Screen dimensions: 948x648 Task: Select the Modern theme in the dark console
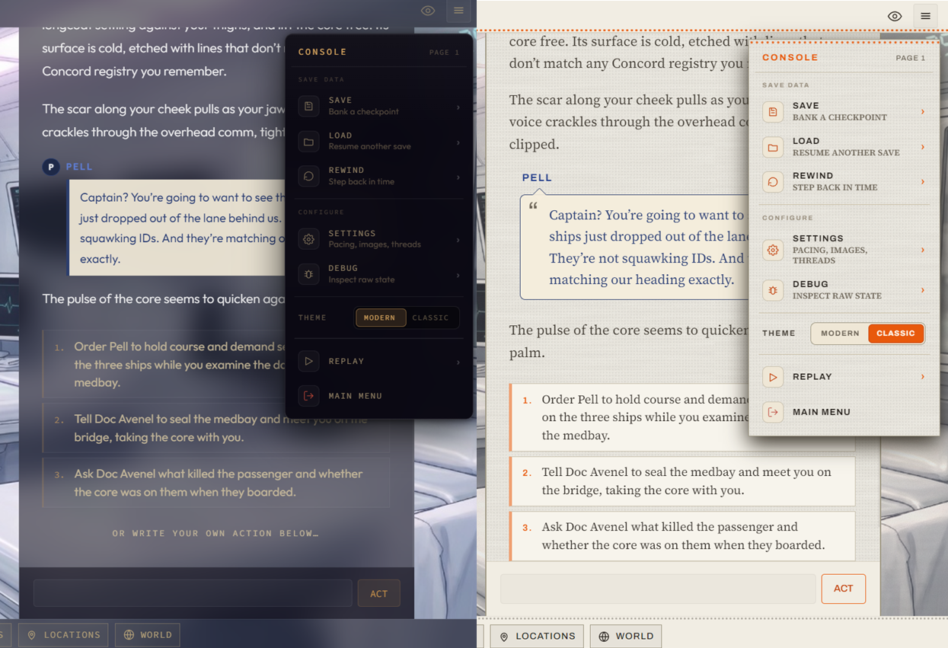coord(379,318)
